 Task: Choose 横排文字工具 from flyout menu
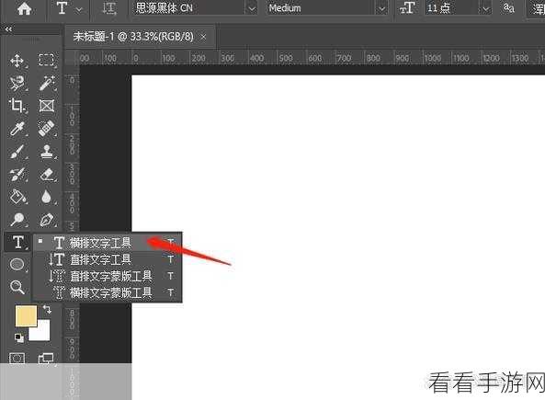pos(108,243)
